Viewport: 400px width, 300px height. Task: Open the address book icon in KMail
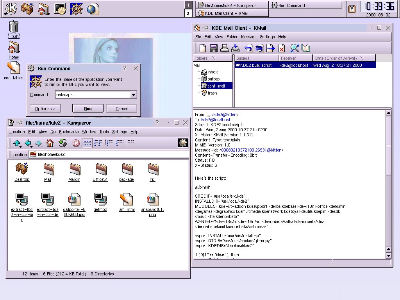click(x=305, y=48)
